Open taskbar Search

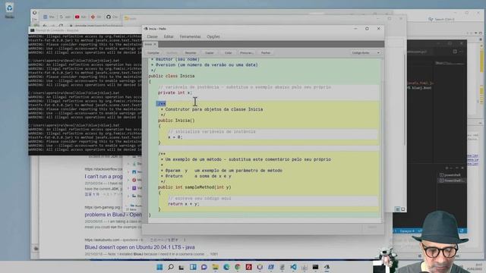170,267
